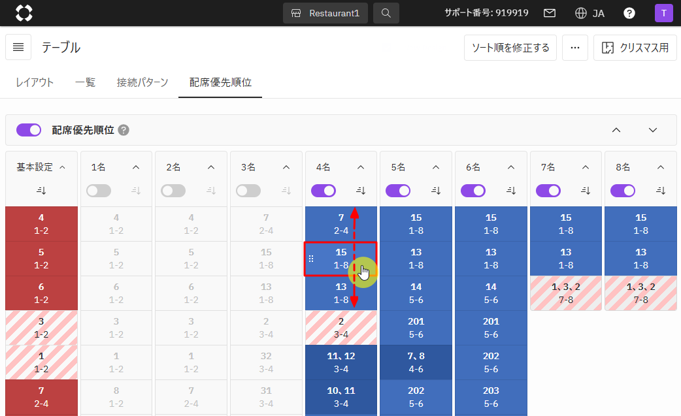The width and height of the screenshot is (681, 416).
Task: Click the collapse-all up chevron in panel header
Action: click(x=616, y=130)
